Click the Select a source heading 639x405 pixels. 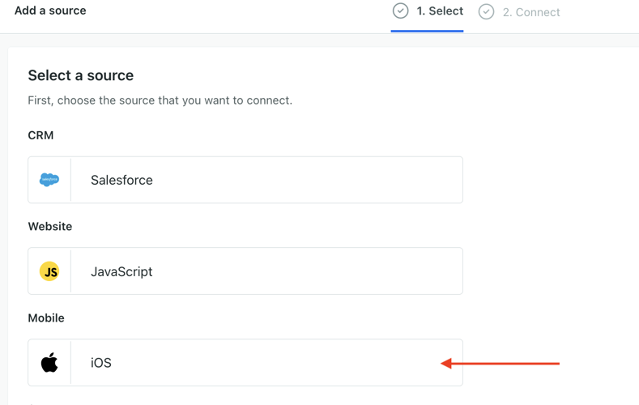[81, 75]
